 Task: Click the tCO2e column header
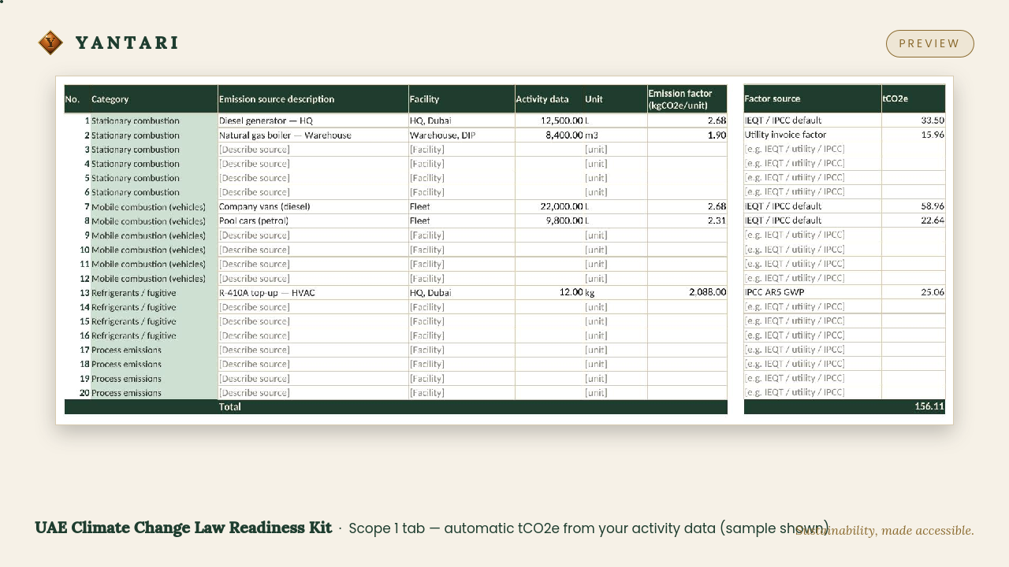914,99
